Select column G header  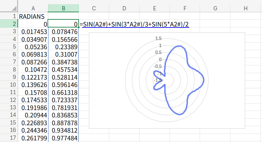point(215,8)
